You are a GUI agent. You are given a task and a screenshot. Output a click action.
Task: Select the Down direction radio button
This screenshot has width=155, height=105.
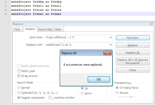[x=82, y=93]
